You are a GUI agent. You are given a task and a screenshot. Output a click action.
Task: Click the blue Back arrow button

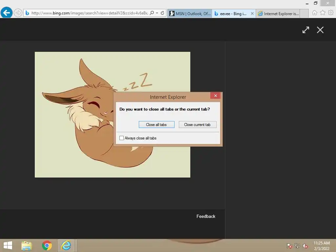(7, 13)
